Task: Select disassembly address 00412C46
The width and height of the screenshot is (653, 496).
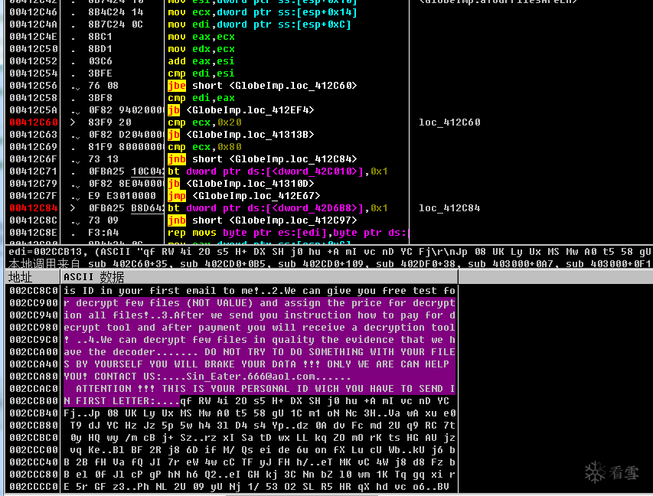Action: pyautogui.click(x=34, y=12)
